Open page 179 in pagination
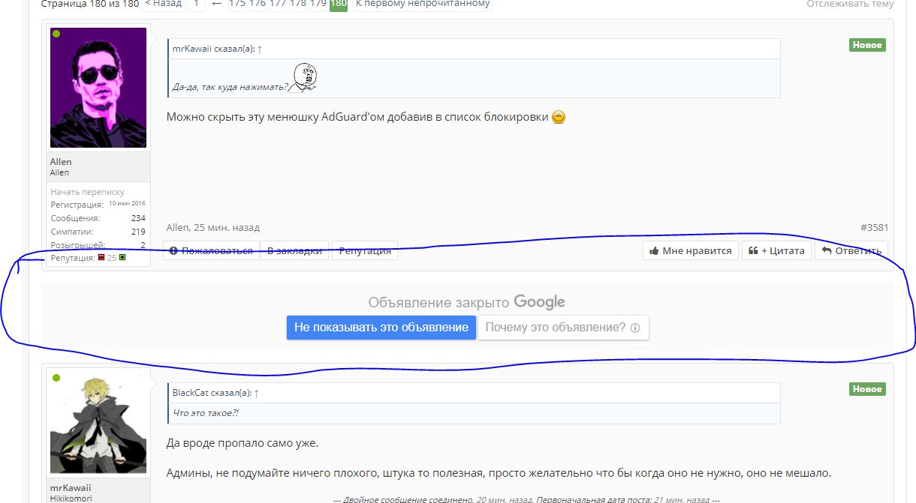Screen dimensions: 916x503 pyautogui.click(x=318, y=4)
